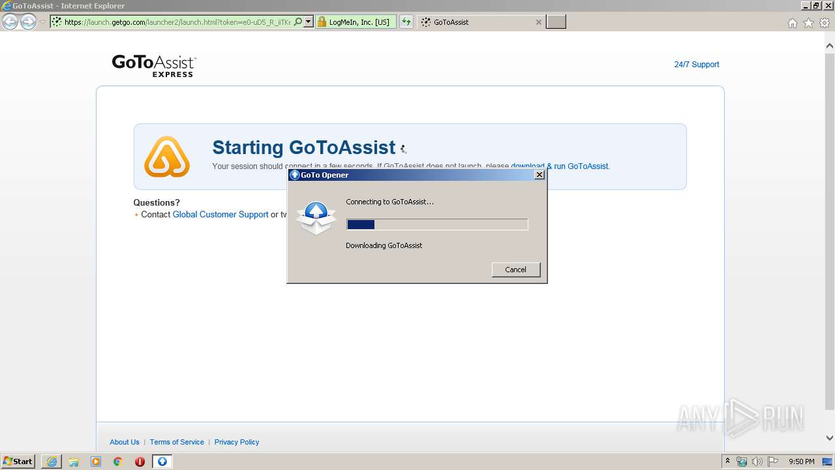Open the Privacy Policy link

click(237, 442)
